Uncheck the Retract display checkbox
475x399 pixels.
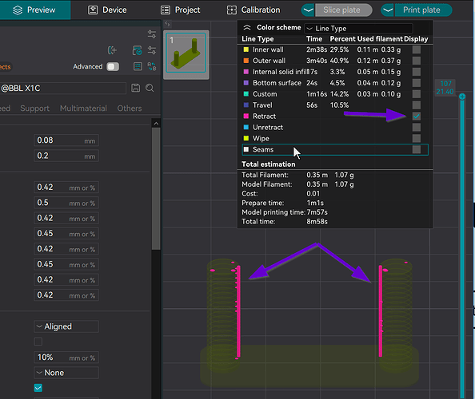[x=417, y=117]
